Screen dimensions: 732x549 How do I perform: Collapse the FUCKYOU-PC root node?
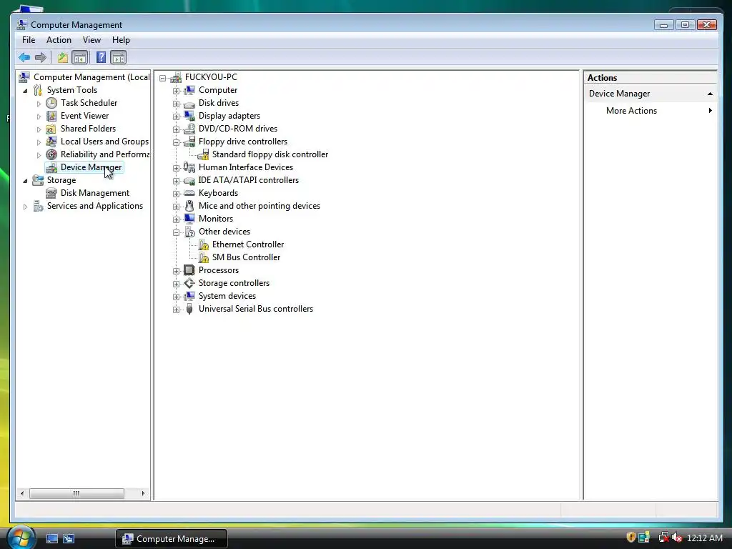pyautogui.click(x=162, y=78)
